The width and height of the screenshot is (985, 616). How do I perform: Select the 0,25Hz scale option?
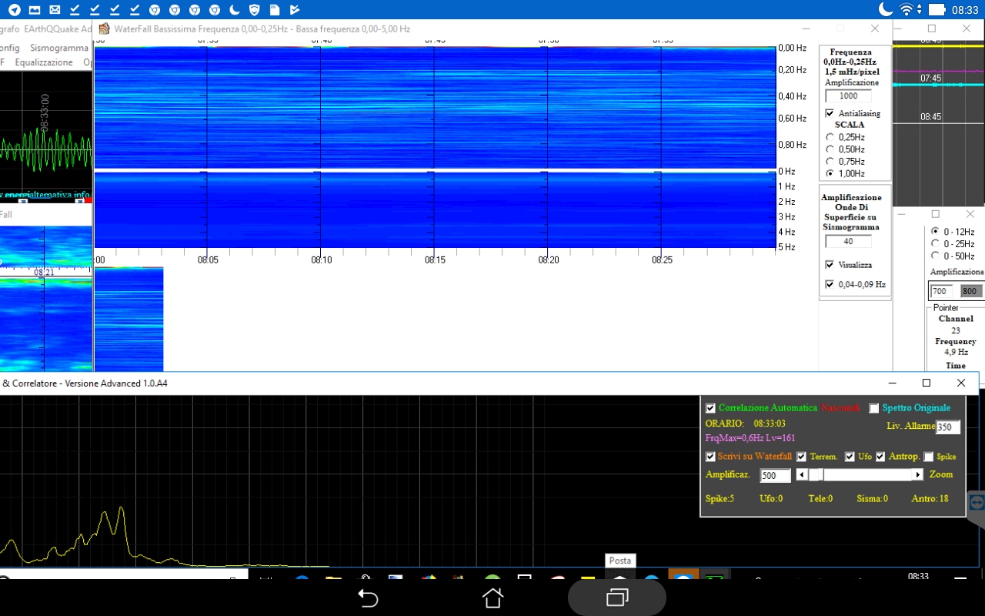830,137
